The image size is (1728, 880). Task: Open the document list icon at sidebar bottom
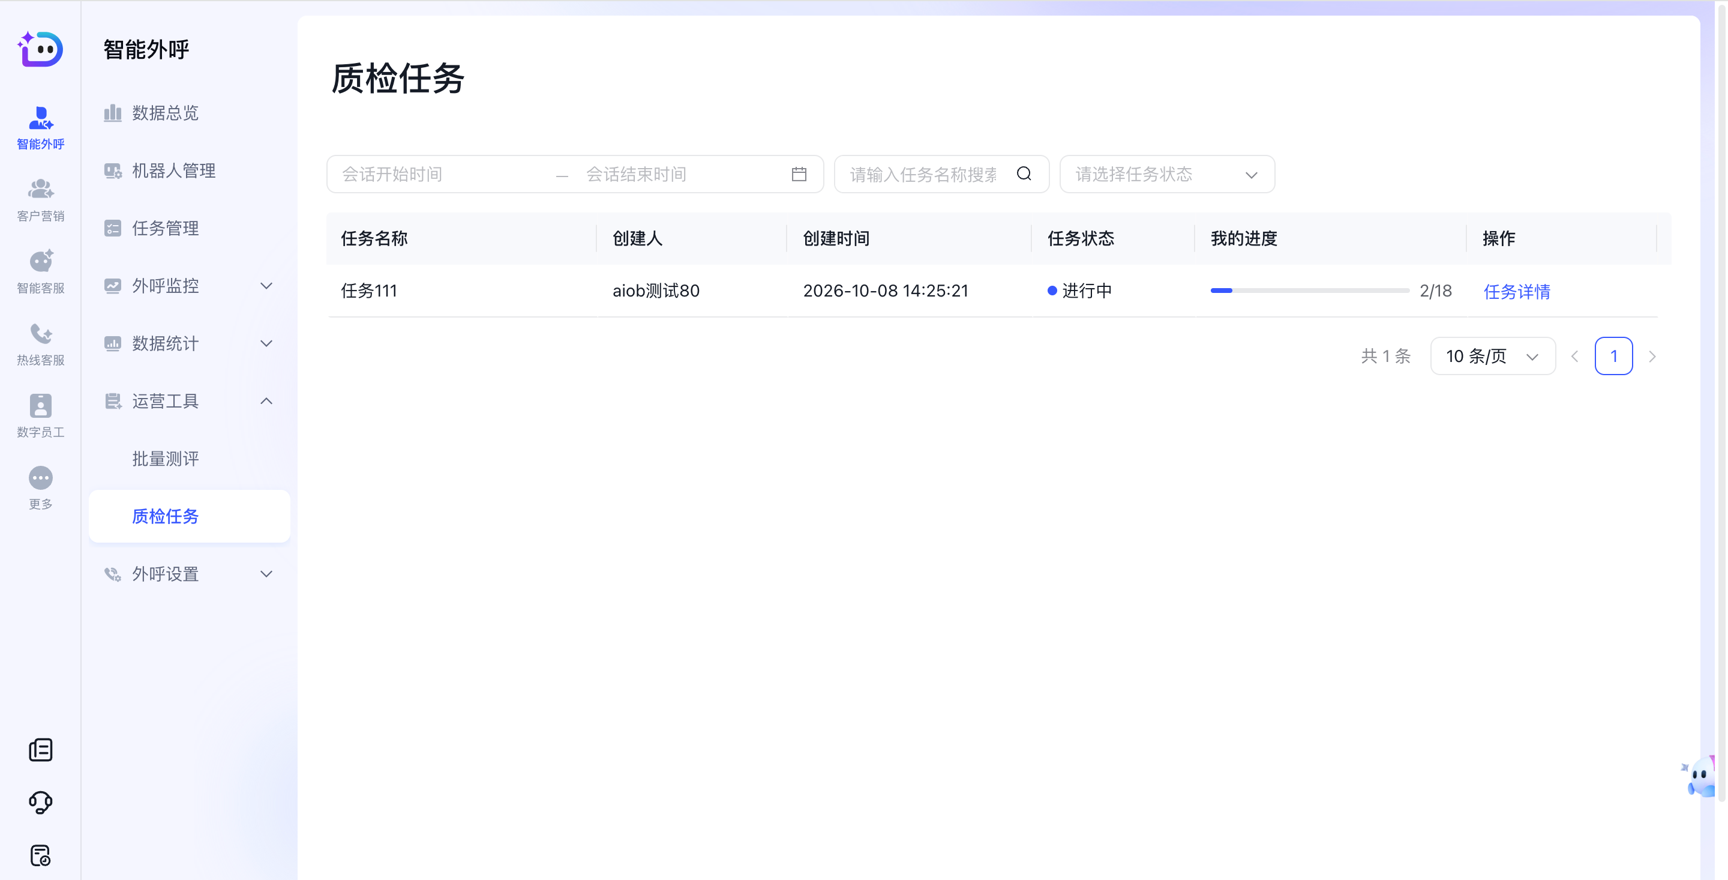(40, 750)
